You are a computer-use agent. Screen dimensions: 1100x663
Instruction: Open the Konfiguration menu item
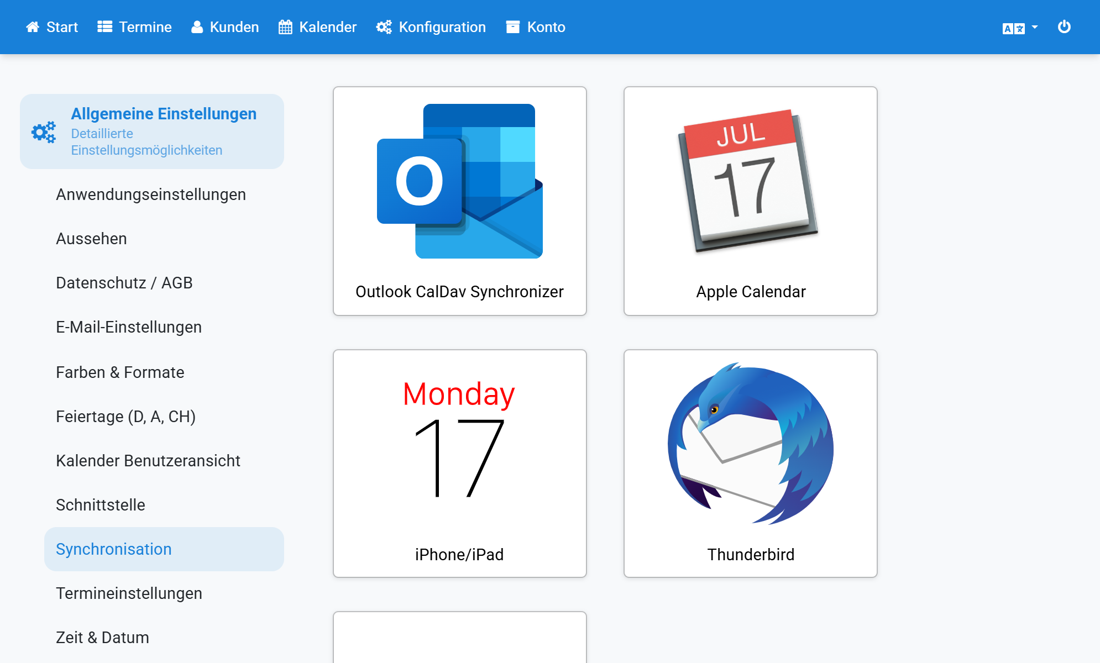coord(431,27)
